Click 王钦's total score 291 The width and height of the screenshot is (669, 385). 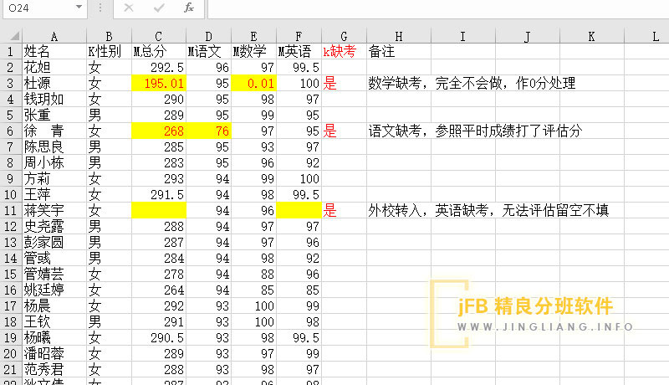click(x=159, y=322)
